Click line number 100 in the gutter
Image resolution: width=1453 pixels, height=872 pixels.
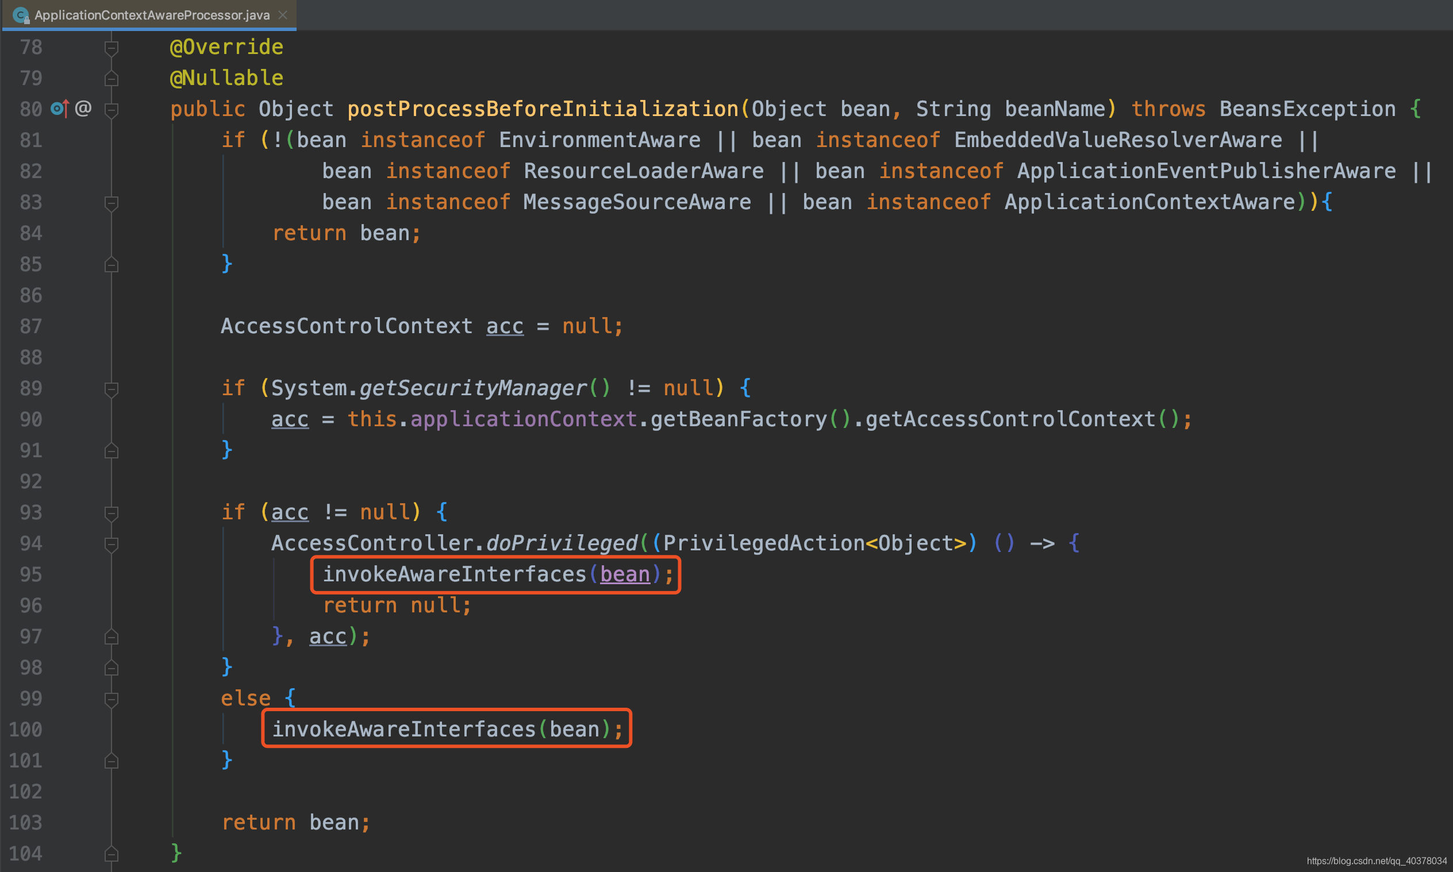tap(25, 729)
